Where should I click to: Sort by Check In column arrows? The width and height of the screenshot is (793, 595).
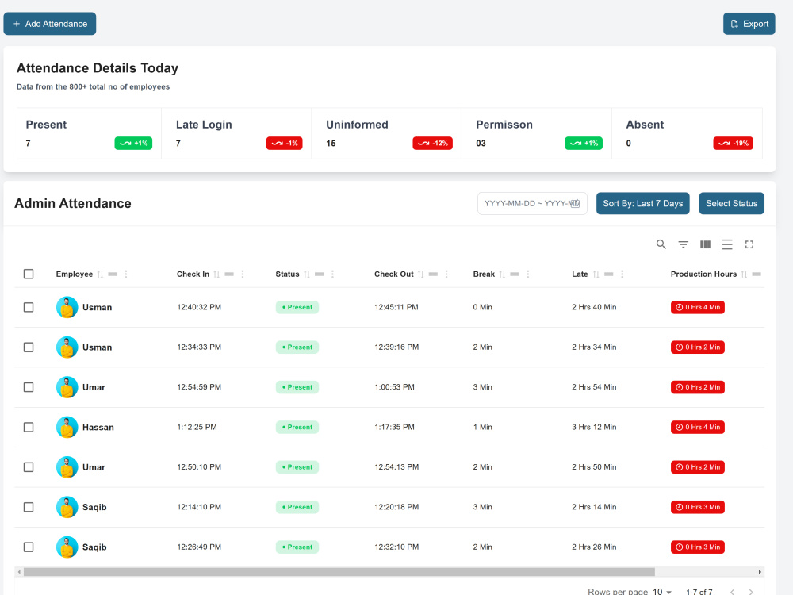[216, 274]
